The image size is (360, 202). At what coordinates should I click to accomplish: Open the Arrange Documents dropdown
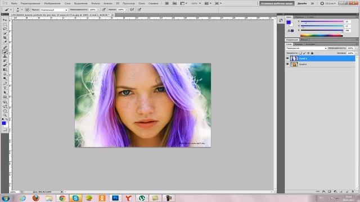coord(208,3)
